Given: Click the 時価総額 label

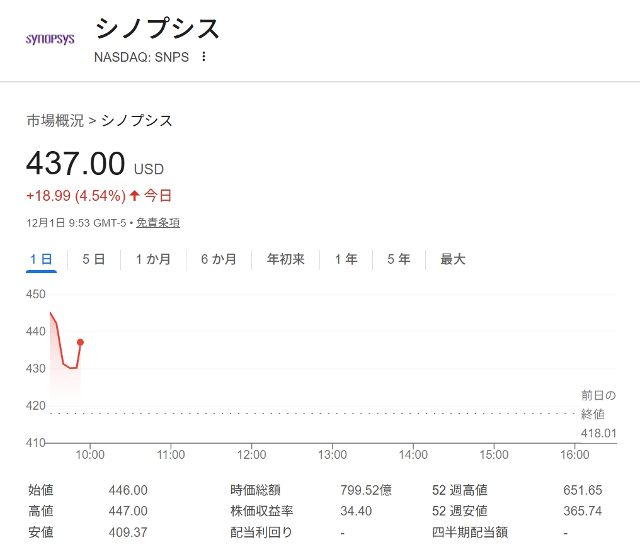Looking at the screenshot, I should coord(256,490).
